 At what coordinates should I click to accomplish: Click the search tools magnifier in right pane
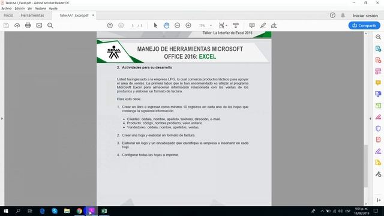click(x=378, y=37)
